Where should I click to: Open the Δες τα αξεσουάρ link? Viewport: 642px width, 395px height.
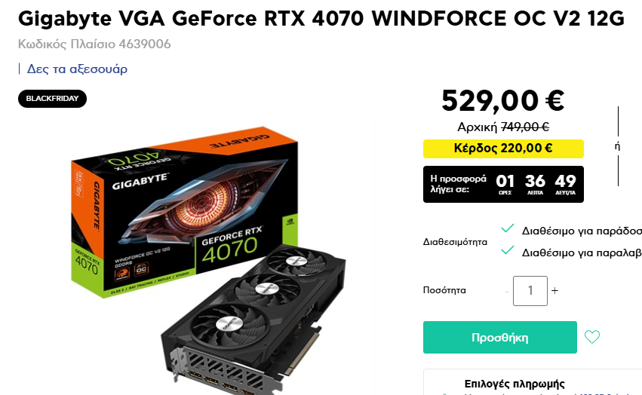pyautogui.click(x=77, y=69)
